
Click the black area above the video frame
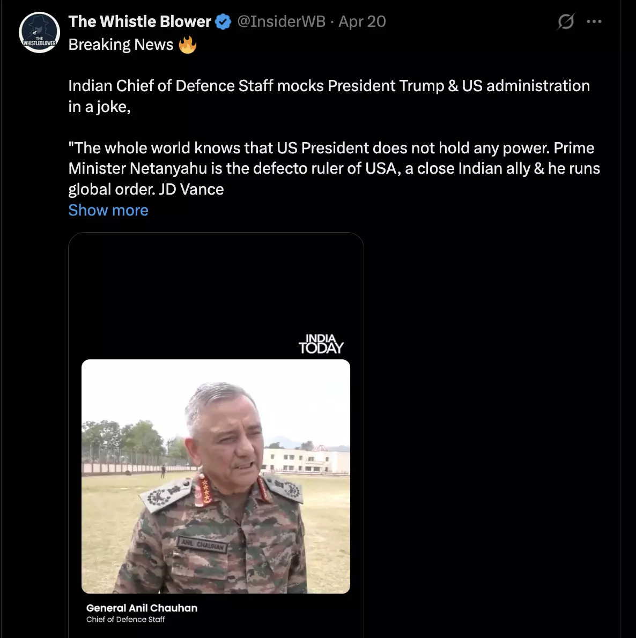tap(216, 284)
